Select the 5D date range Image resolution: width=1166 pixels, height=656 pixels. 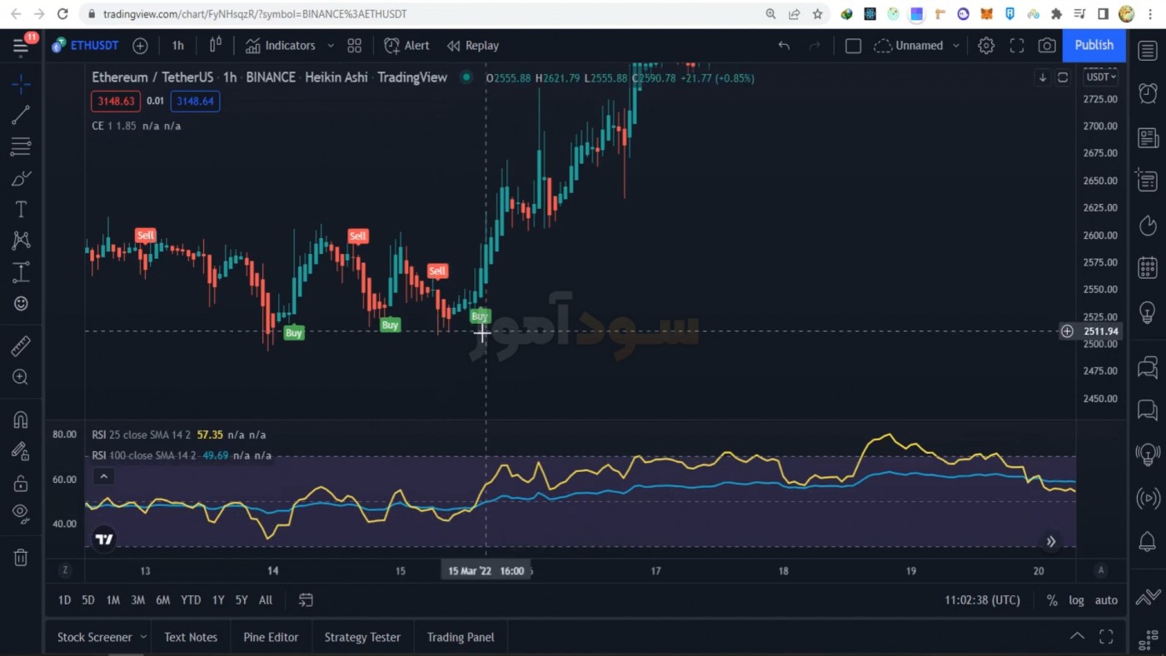tap(88, 600)
